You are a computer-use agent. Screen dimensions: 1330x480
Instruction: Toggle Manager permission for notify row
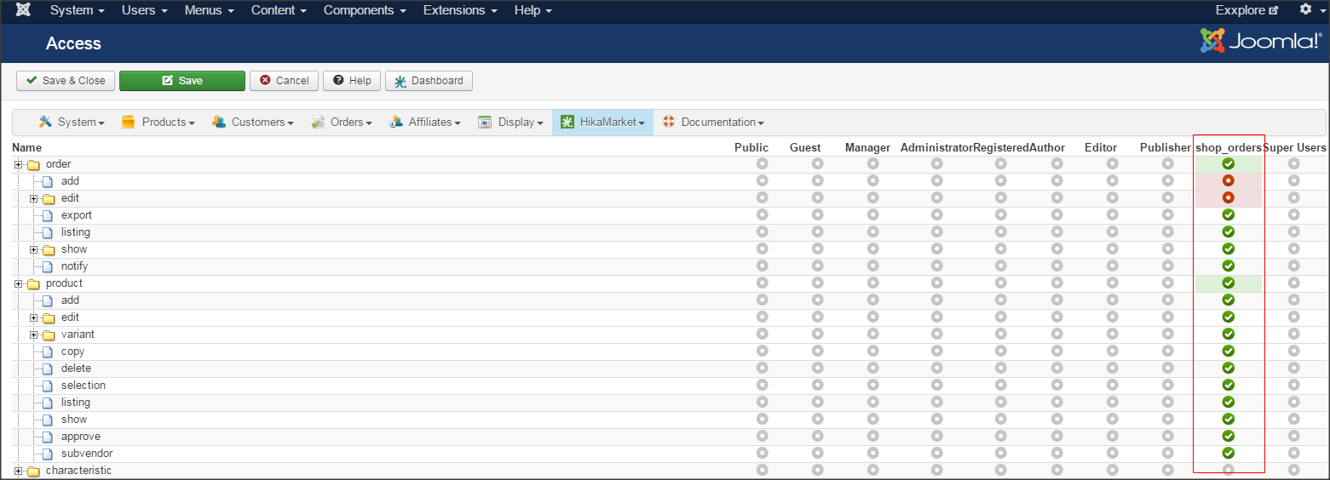(873, 266)
